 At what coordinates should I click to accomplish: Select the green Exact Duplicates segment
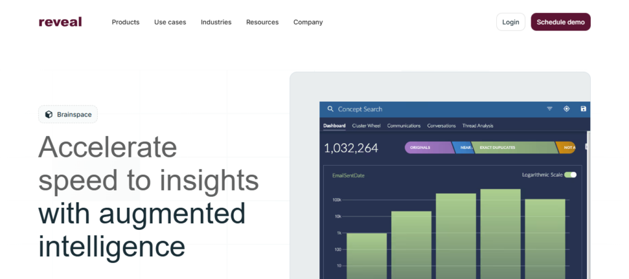pos(515,147)
